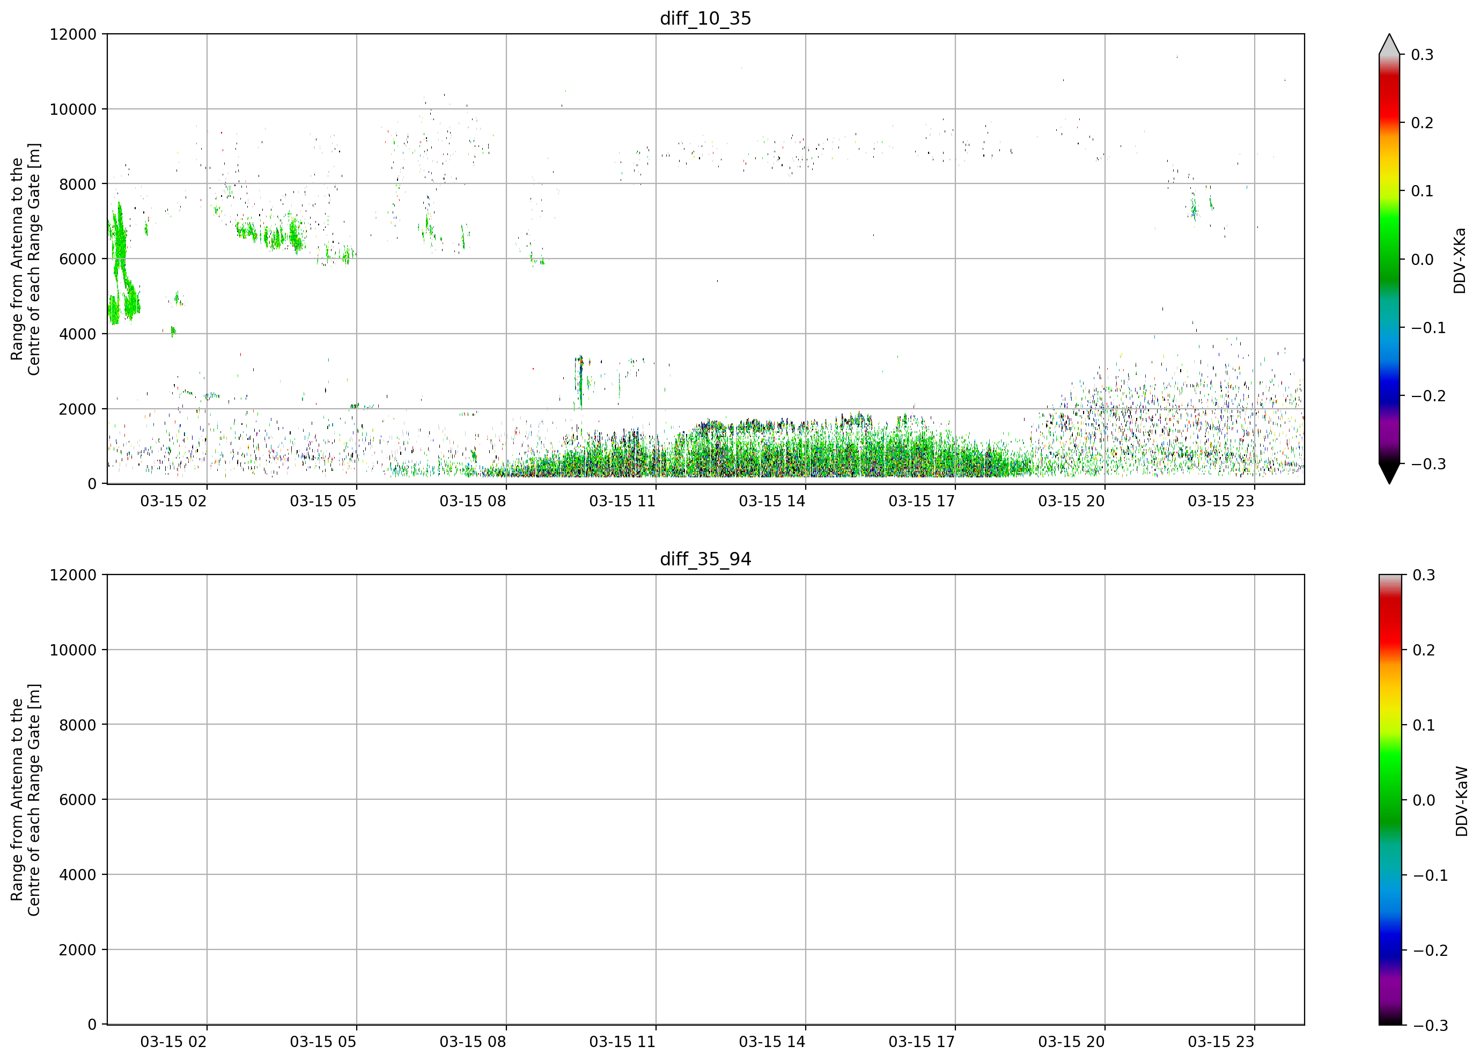Screen dimensions: 1480x1061
Task: Click the dense low-level echo around 03-15 14
Action: pos(805,450)
